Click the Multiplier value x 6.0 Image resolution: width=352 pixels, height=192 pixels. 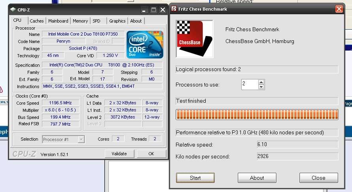pyautogui.click(x=61, y=110)
